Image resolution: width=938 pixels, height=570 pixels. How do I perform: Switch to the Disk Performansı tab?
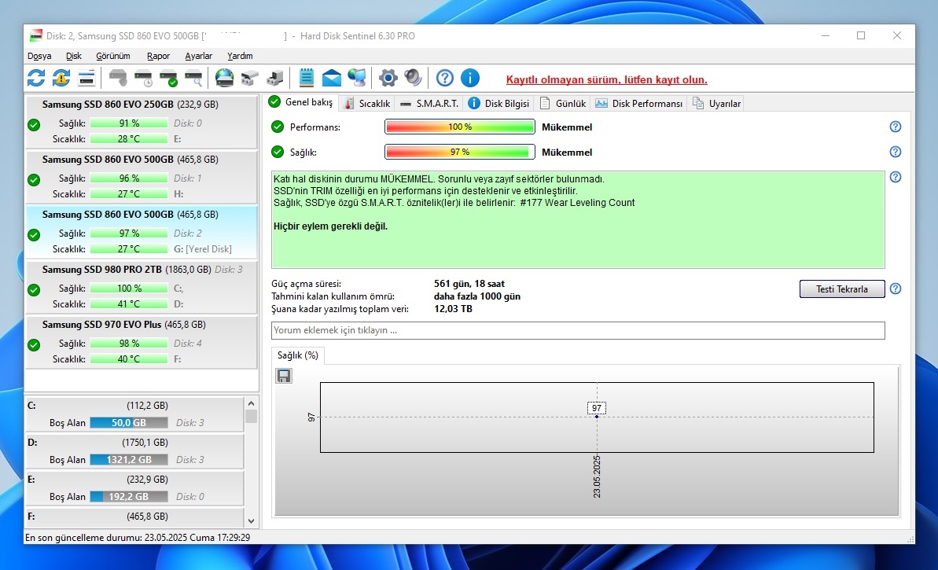click(x=639, y=104)
